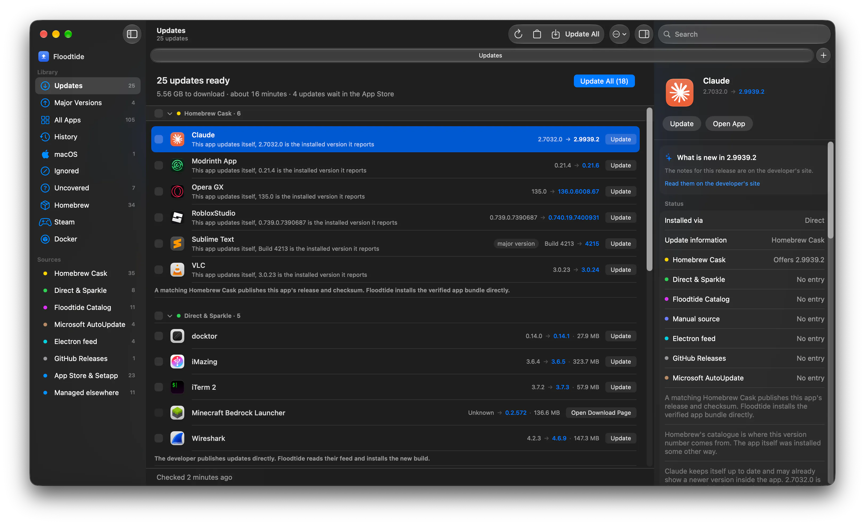
Task: Click the large Claude icon in the inspector
Action: (679, 92)
